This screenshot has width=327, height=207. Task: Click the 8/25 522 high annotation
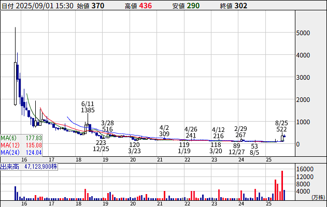tap(281, 126)
